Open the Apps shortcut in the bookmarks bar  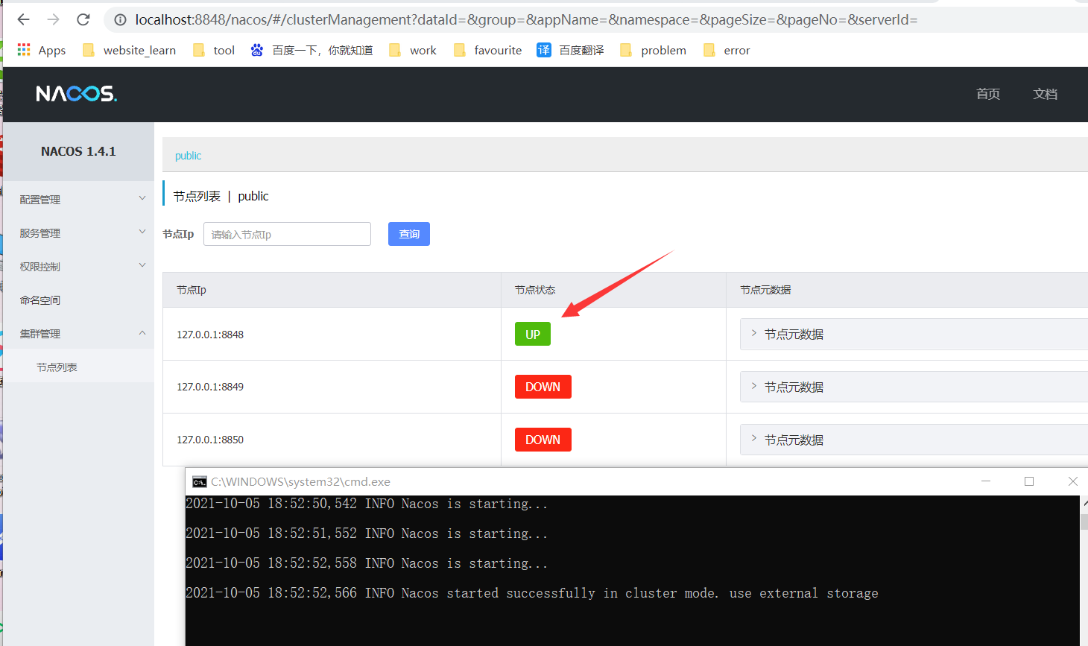click(x=40, y=50)
